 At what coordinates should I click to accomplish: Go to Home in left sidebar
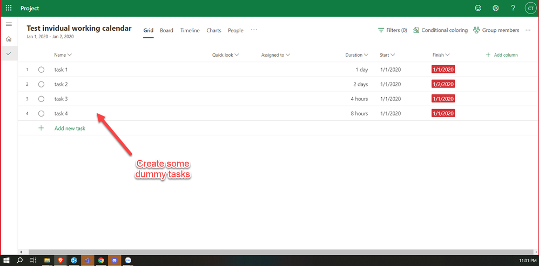9,39
